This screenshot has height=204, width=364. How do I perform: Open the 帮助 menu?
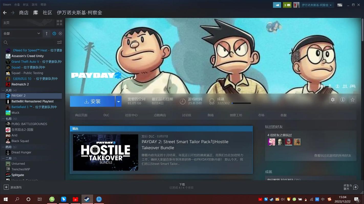(44, 5)
